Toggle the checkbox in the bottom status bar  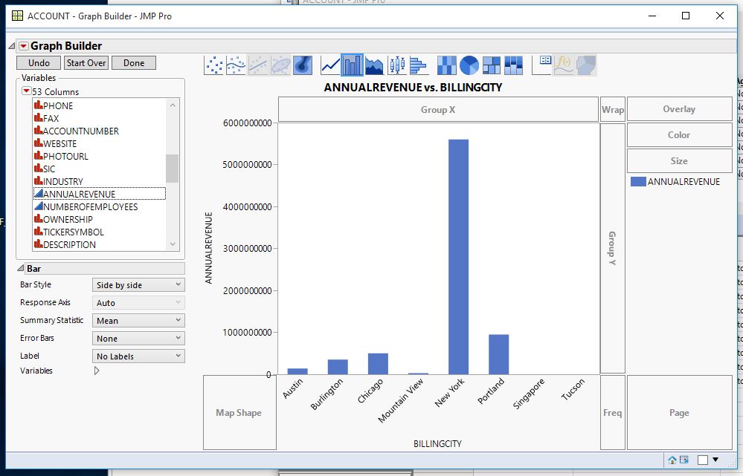click(x=703, y=460)
